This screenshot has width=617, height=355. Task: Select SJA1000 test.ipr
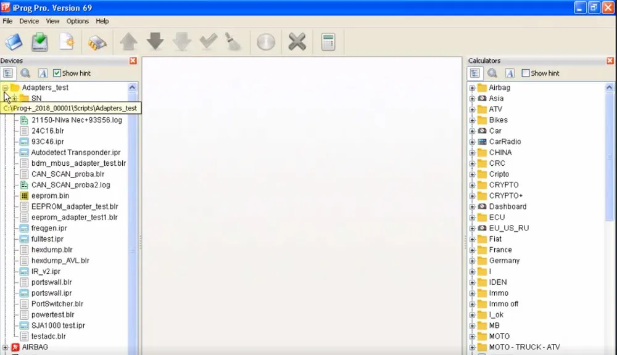58,325
